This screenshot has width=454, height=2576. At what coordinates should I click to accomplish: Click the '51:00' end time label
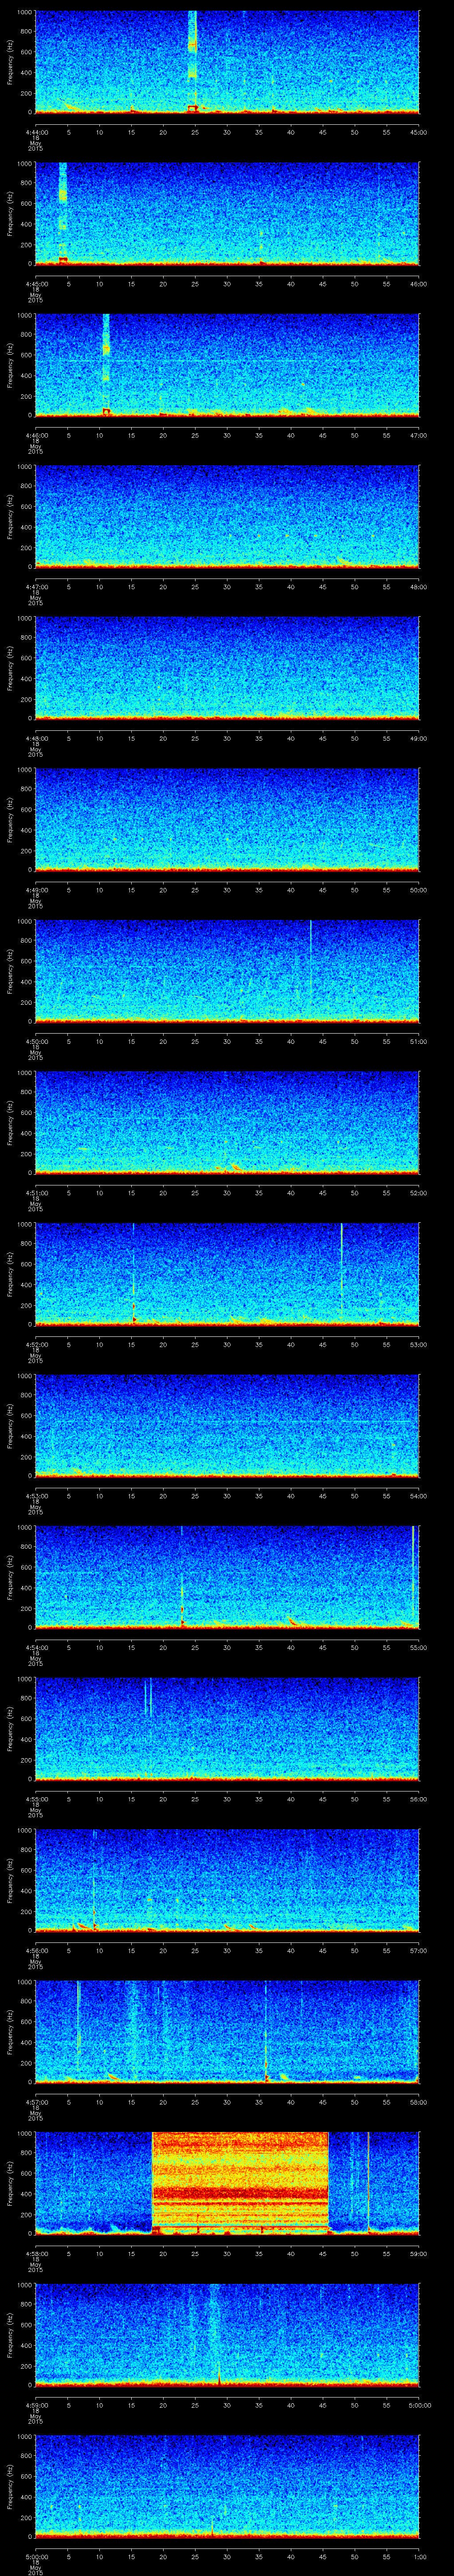point(418,1041)
